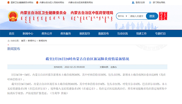Go to 首页 in the navigation bar
Screen dimensions: 182x104
12,33
